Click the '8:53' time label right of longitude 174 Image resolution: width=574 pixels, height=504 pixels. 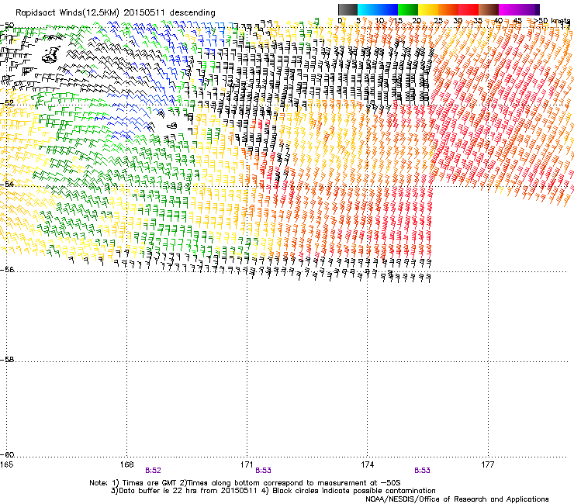click(422, 471)
